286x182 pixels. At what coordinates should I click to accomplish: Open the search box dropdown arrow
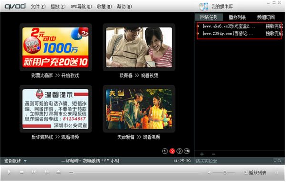click(x=275, y=161)
